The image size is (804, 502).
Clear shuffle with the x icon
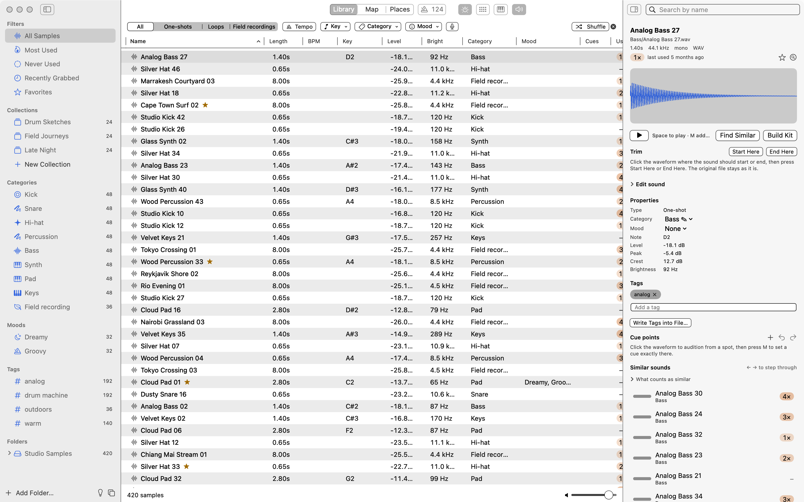click(613, 27)
